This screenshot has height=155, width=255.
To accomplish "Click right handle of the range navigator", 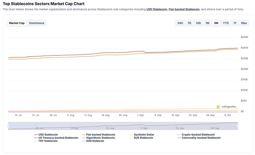I will [238, 126].
